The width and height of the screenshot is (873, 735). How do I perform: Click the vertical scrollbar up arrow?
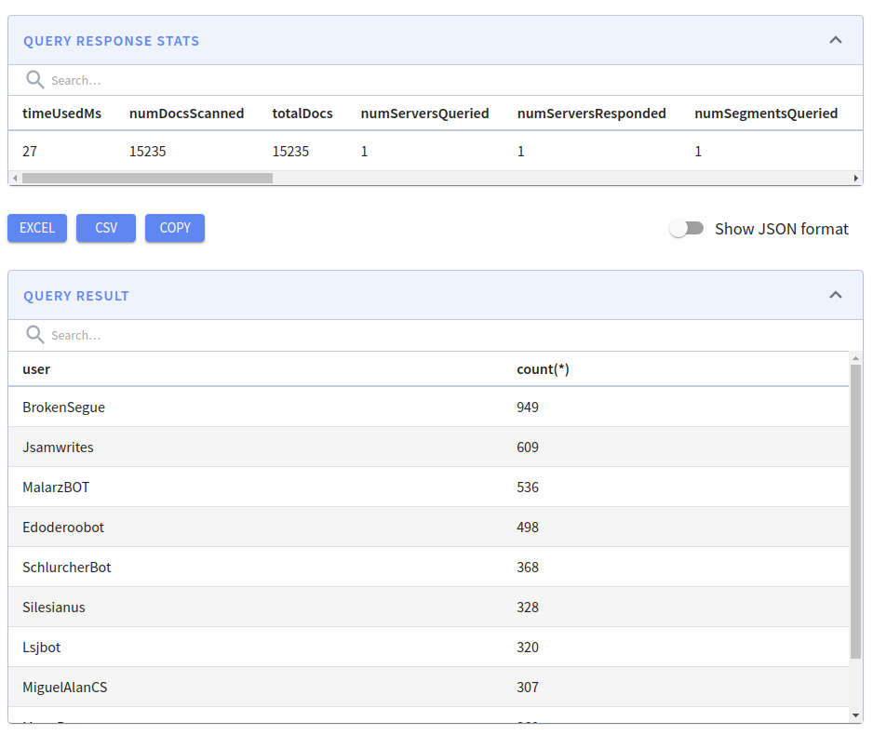[856, 358]
